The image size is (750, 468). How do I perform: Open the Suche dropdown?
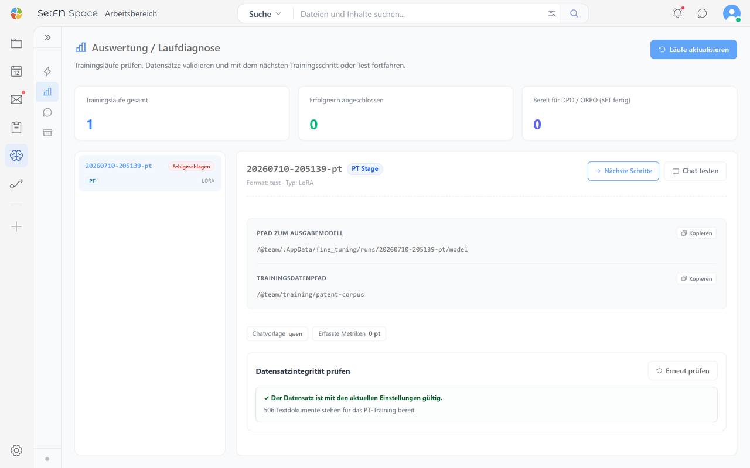(265, 13)
